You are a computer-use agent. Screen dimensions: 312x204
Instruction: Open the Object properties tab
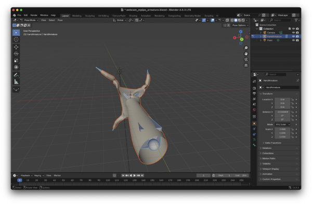coord(254,123)
